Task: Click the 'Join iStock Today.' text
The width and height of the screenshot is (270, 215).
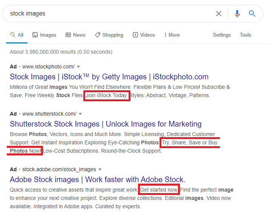Action: 107,96
